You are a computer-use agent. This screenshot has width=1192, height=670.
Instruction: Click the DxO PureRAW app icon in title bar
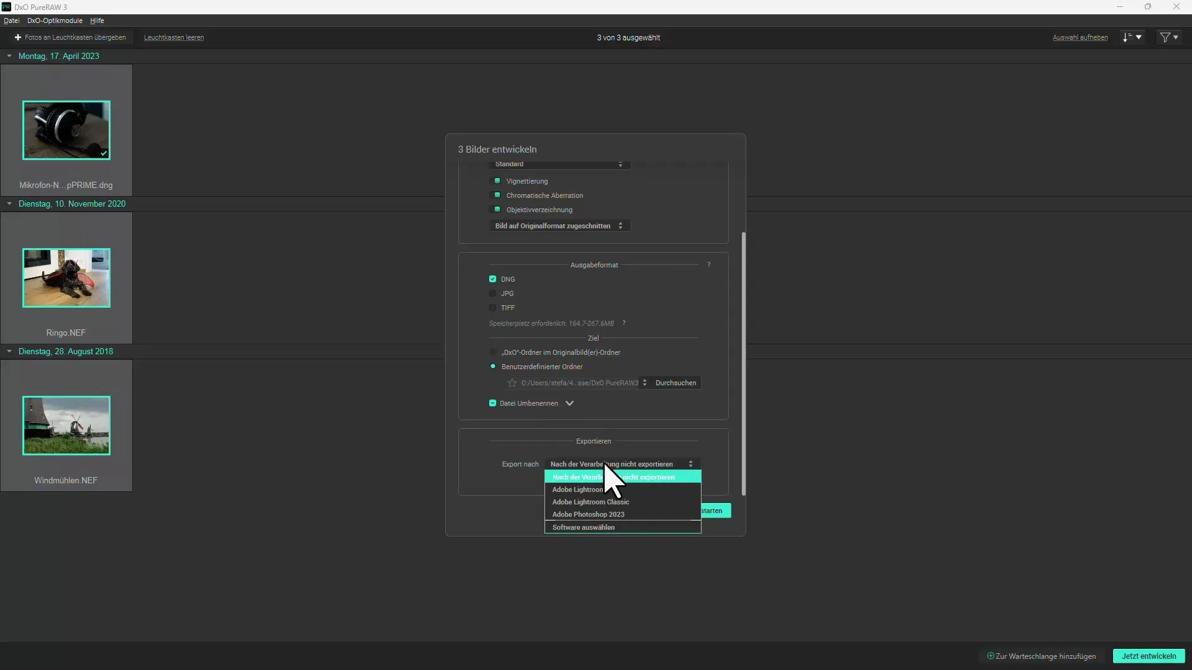tap(6, 7)
